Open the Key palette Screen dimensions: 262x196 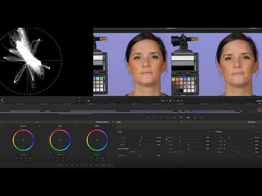click(x=181, y=118)
